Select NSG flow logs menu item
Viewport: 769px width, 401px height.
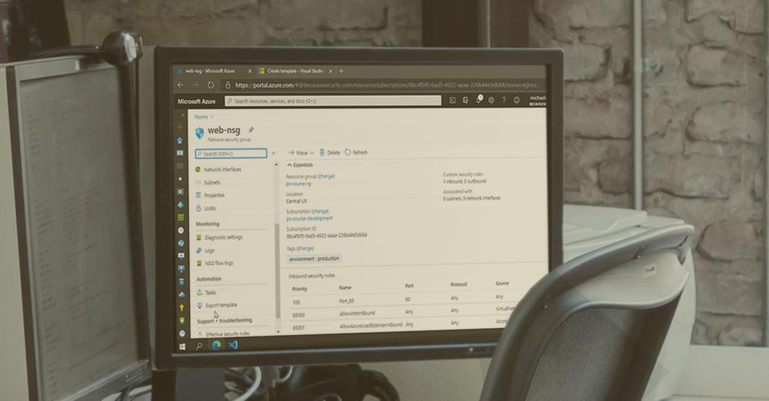pos(218,263)
